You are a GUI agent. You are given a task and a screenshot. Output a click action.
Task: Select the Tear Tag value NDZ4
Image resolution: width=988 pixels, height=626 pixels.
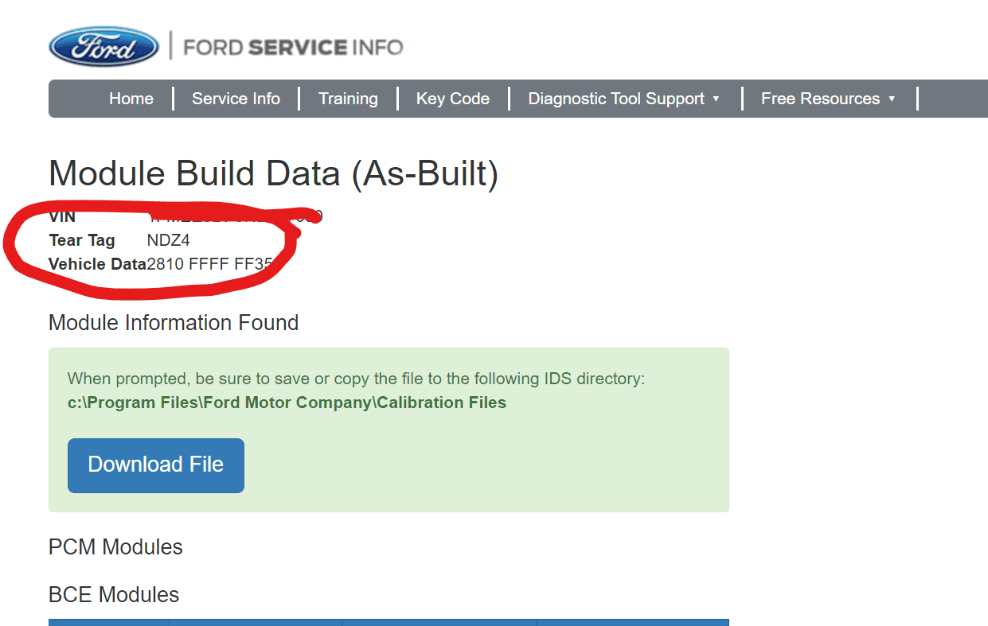point(169,240)
